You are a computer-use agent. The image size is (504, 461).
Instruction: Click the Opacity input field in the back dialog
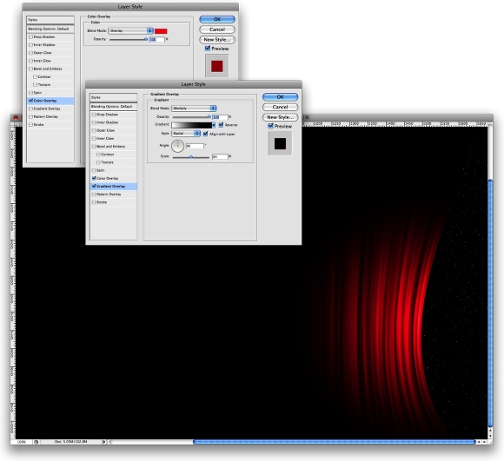157,39
